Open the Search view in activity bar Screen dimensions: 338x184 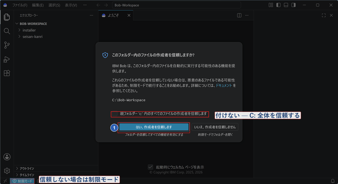(7, 31)
